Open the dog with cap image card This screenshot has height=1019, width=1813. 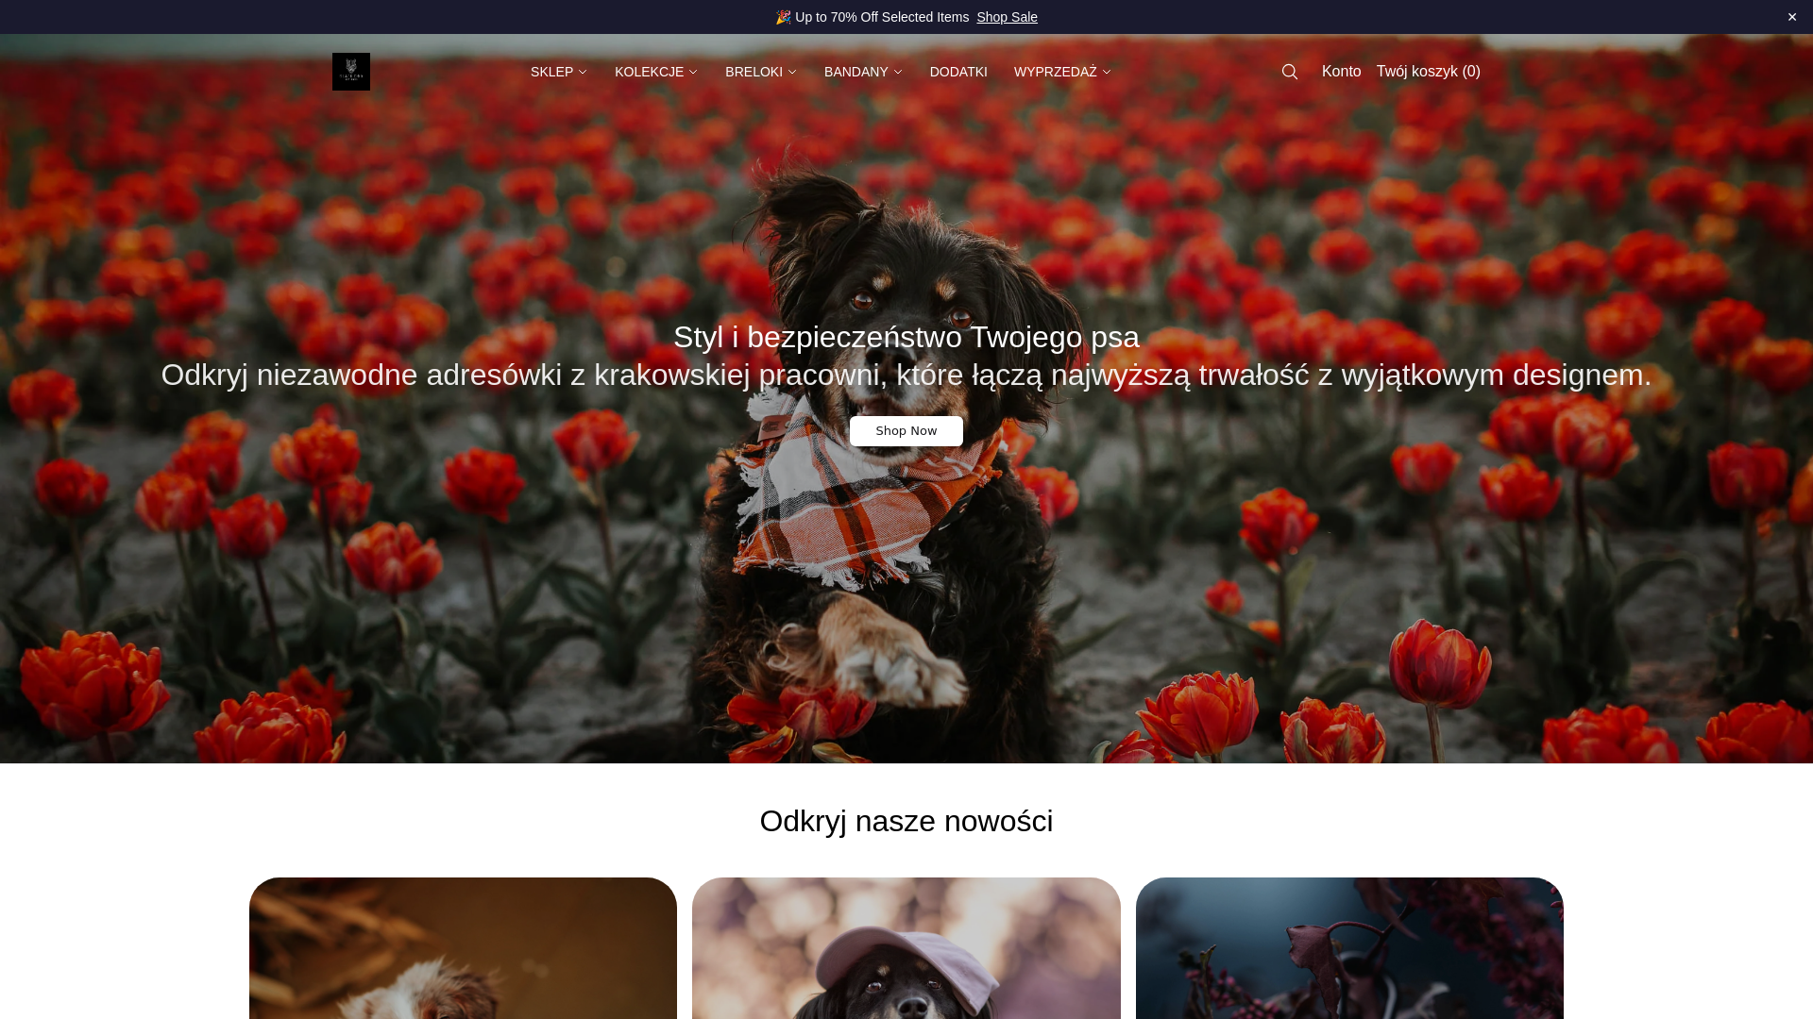906,948
